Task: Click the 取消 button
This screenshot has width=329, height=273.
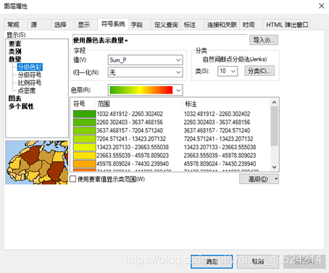Action: click(x=258, y=261)
